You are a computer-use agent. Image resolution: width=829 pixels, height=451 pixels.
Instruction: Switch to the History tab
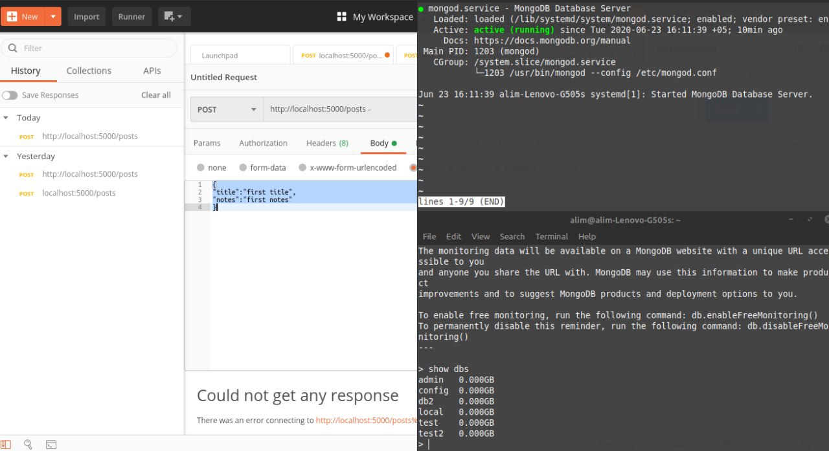tap(26, 71)
